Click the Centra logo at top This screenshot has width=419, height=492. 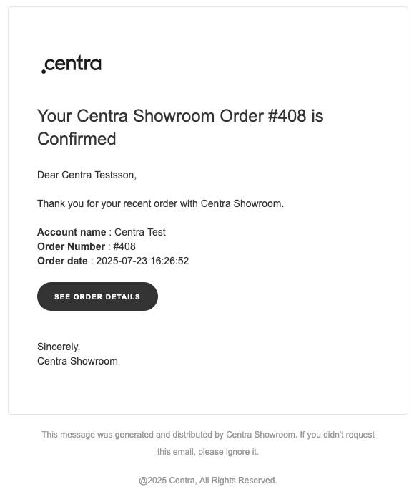[72, 64]
